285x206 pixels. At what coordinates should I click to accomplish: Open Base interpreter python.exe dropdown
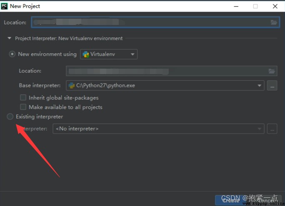[x=165, y=85]
